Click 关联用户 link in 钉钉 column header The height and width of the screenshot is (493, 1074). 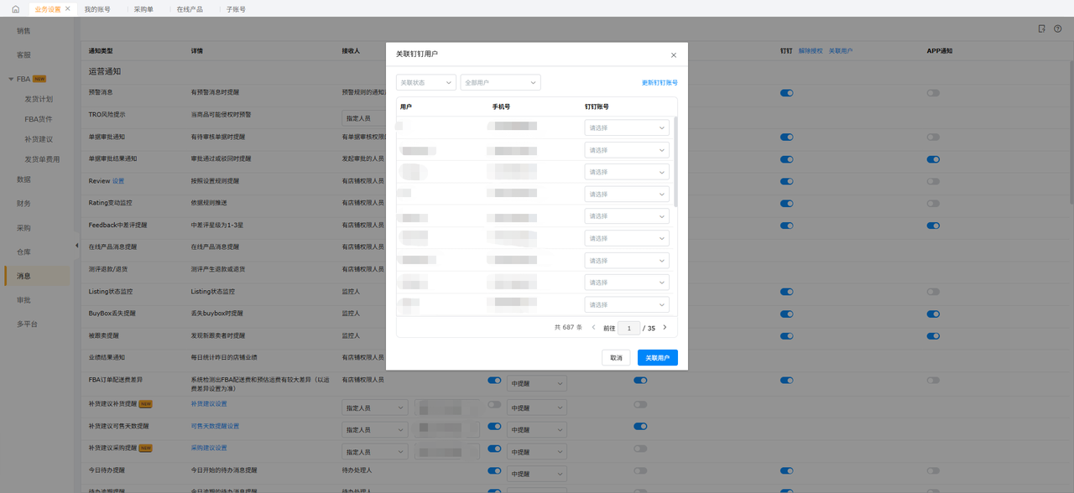pyautogui.click(x=841, y=51)
